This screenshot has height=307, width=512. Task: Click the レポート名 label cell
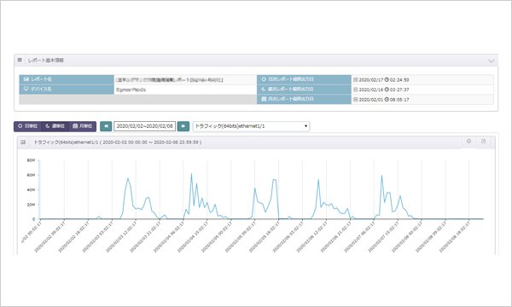pyautogui.click(x=67, y=79)
